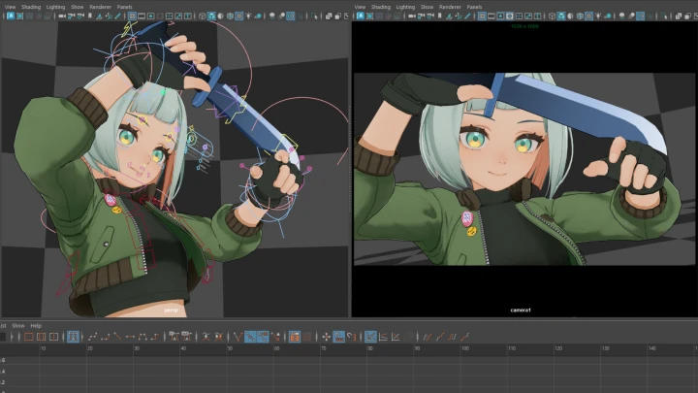The image size is (698, 393).
Task: Open Panels menu in camera1 panel
Action: (474, 7)
